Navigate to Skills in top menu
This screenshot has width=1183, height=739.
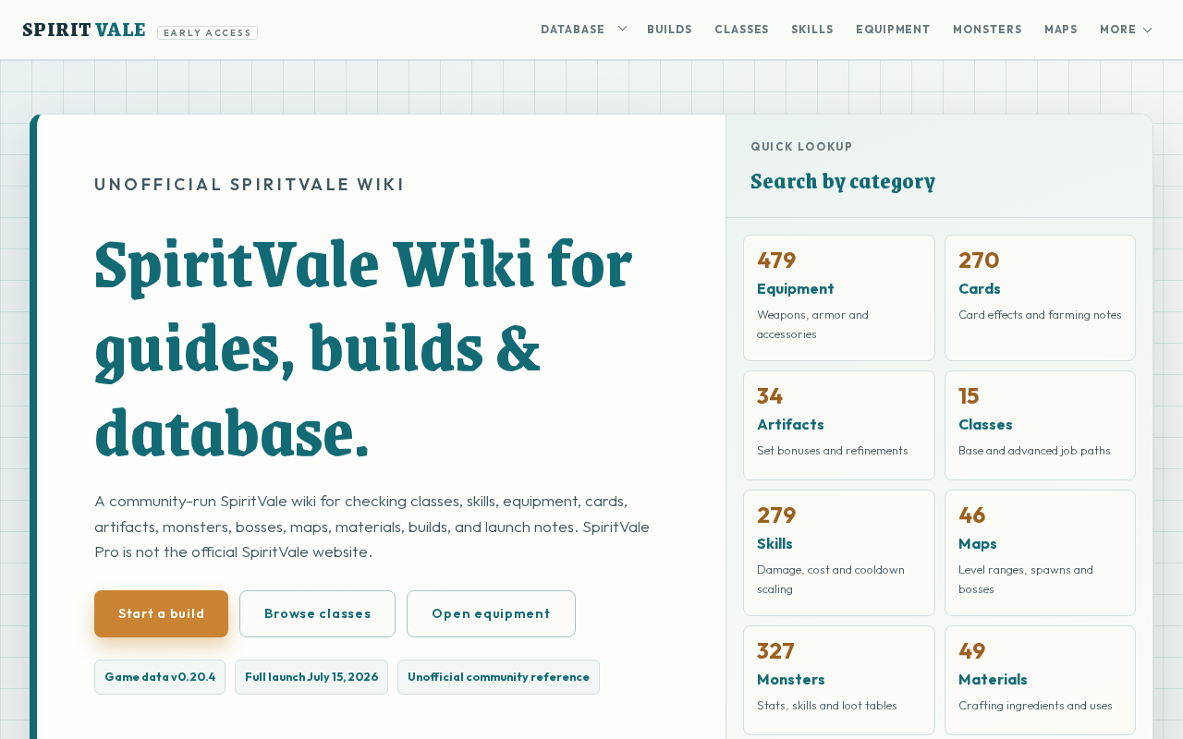tap(812, 30)
